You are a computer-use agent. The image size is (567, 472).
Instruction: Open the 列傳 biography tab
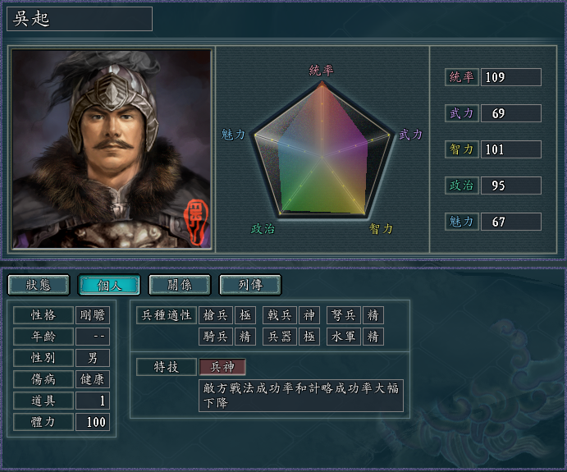pos(250,285)
